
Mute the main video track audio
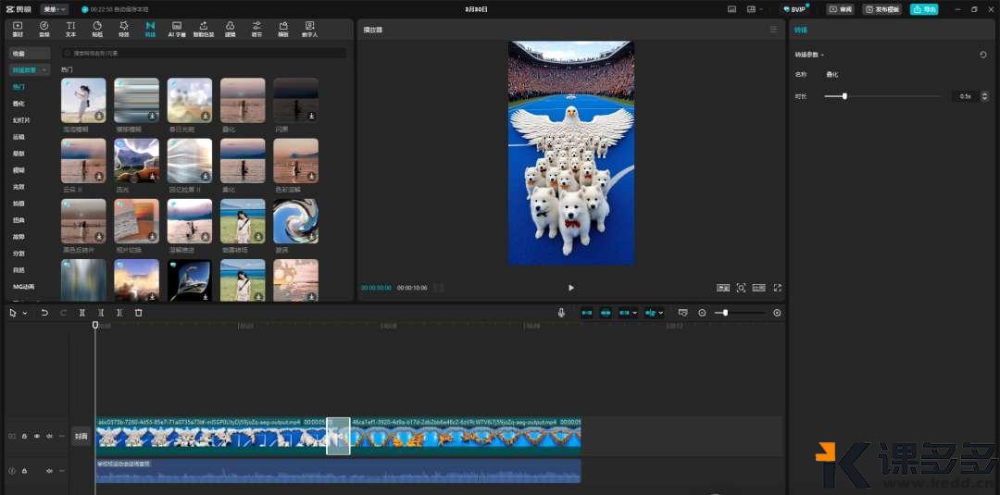[x=49, y=436]
